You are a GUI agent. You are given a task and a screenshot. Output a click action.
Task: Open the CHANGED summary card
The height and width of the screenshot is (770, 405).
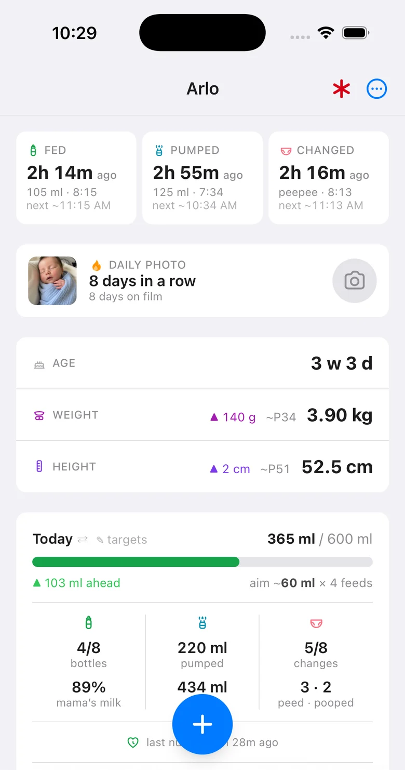click(x=329, y=178)
